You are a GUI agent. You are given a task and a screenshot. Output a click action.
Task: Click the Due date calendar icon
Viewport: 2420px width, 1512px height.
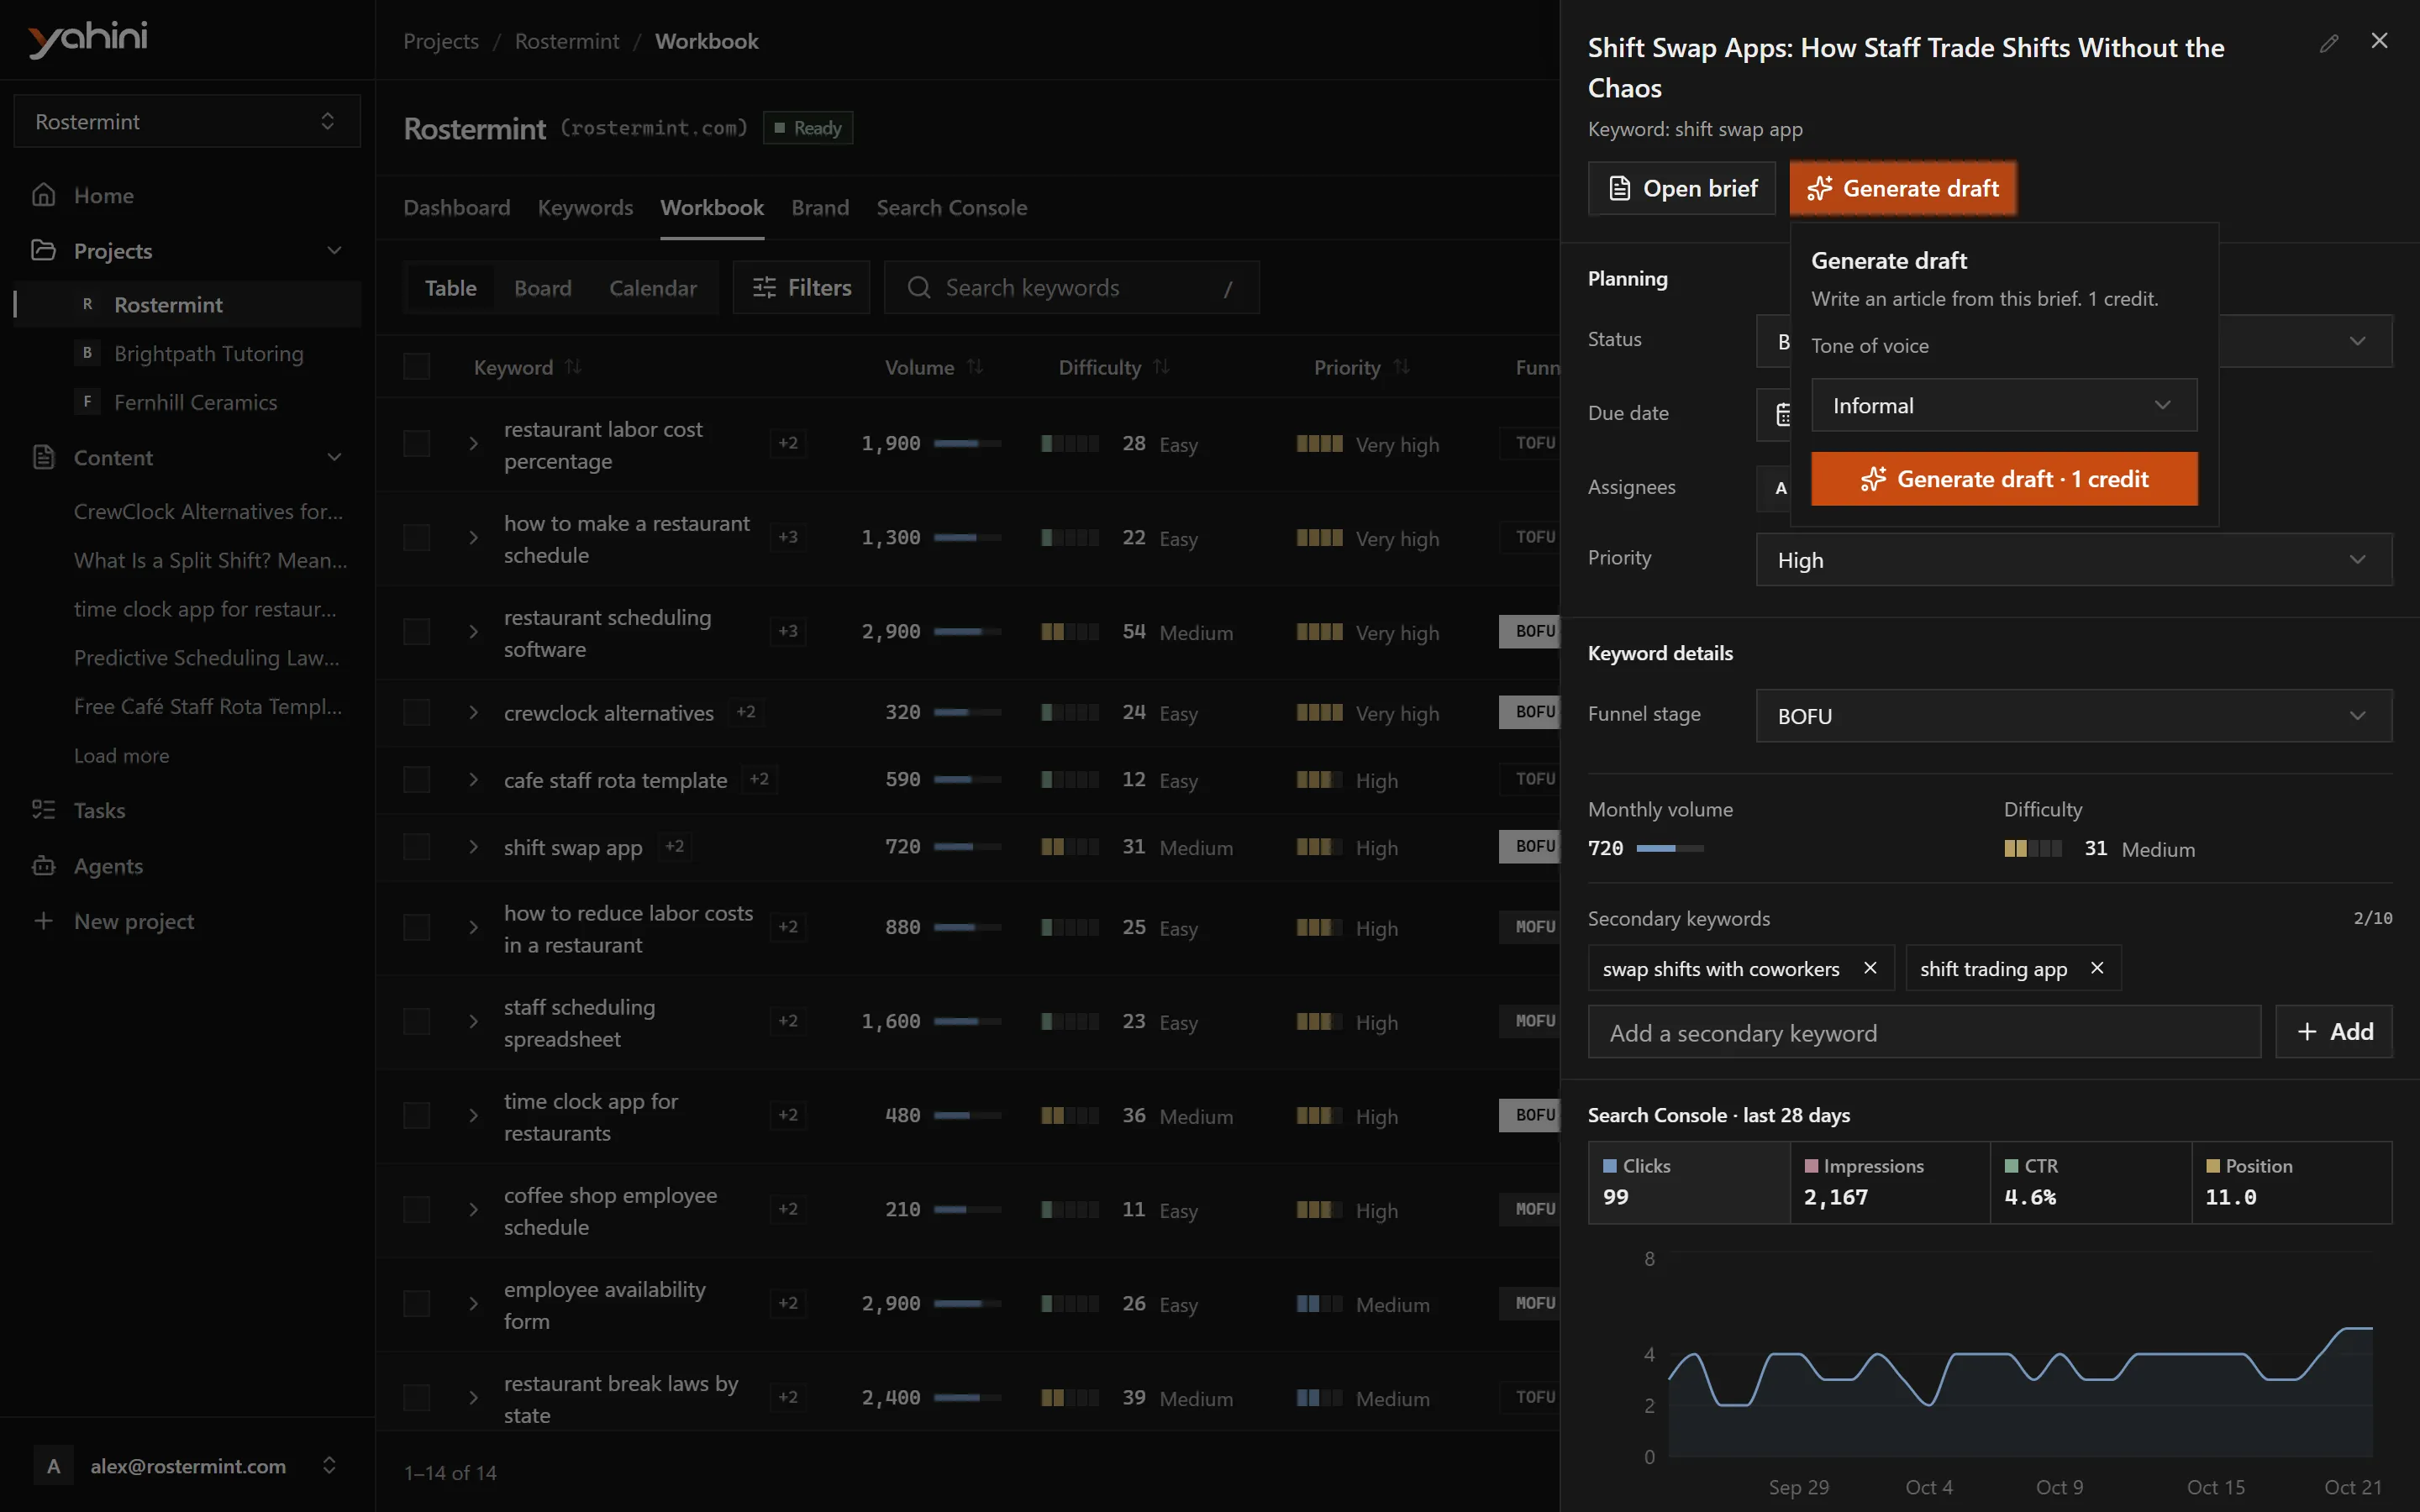tap(1783, 414)
